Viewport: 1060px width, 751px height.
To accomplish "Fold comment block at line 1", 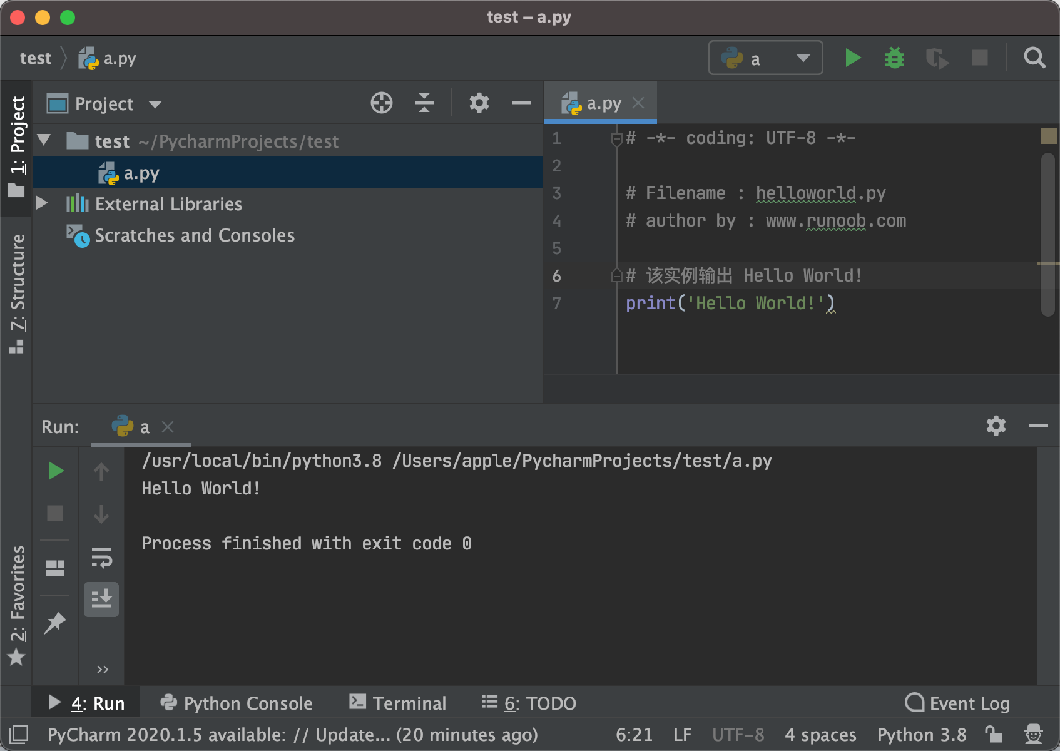I will click(x=616, y=139).
